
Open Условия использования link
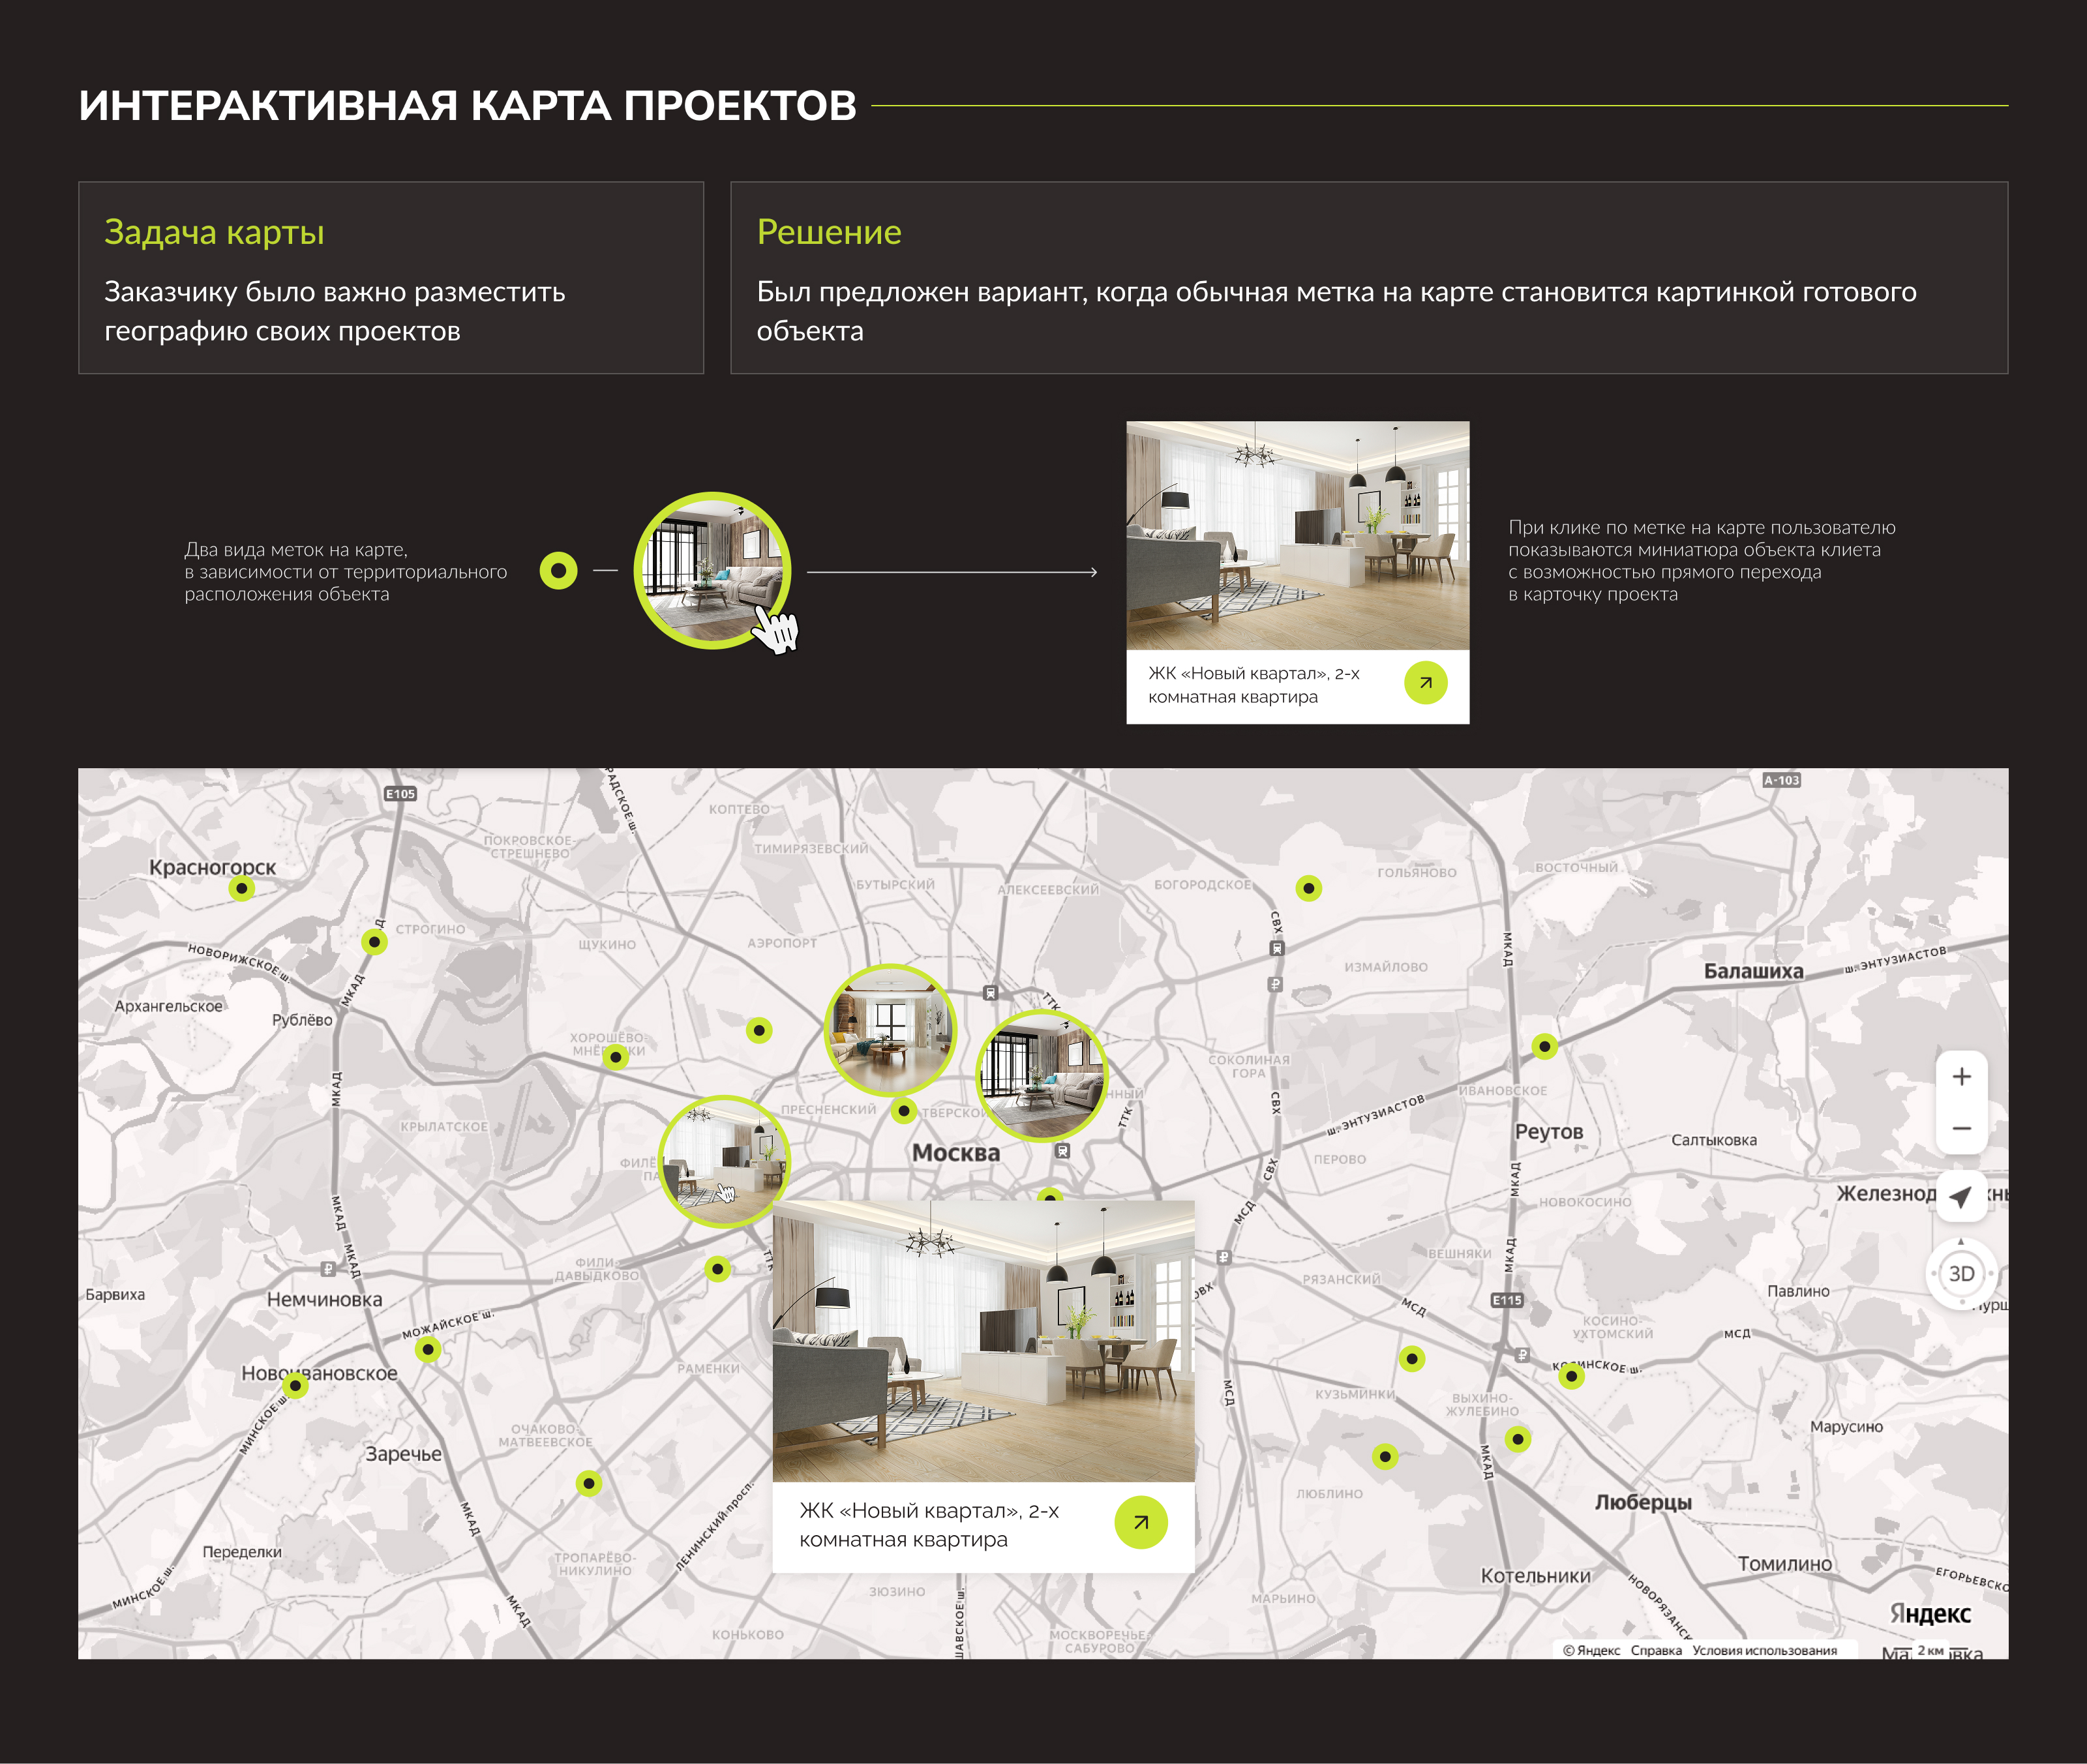[x=1764, y=1650]
